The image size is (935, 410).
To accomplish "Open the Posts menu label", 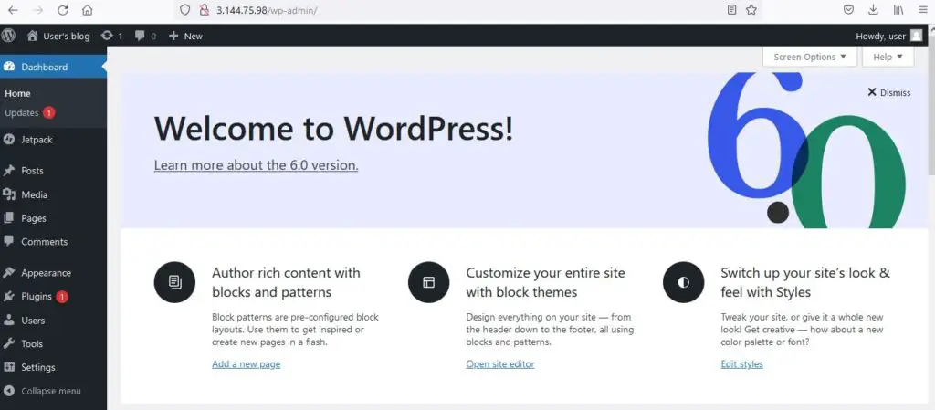I will coord(32,171).
